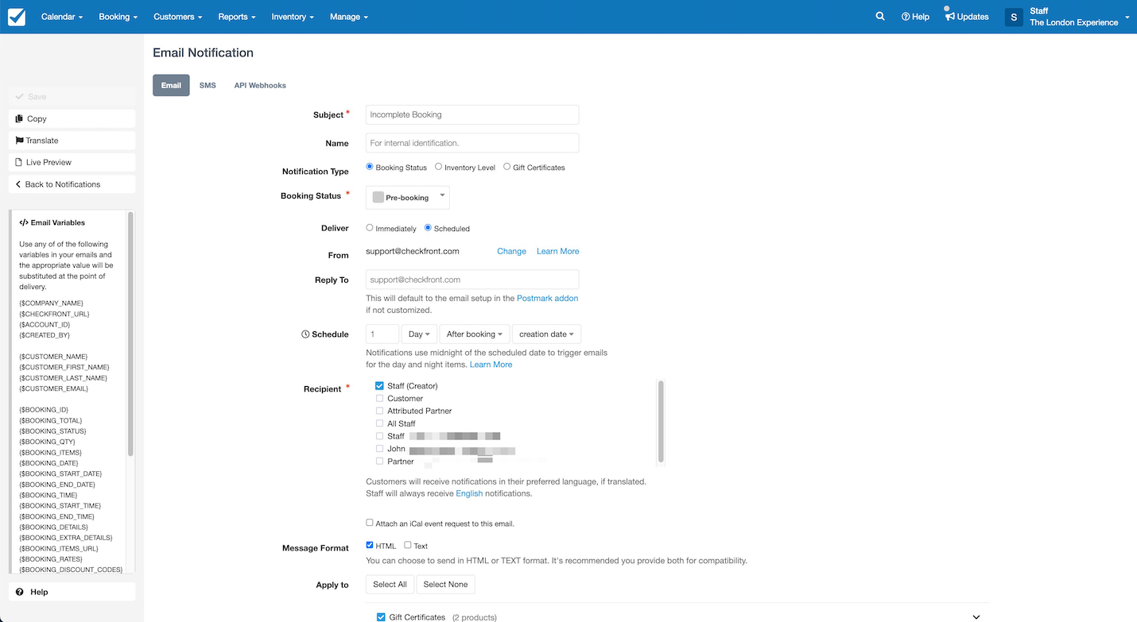Screen dimensions: 1137x622
Task: Select Booking Status notification type
Action: [370, 167]
